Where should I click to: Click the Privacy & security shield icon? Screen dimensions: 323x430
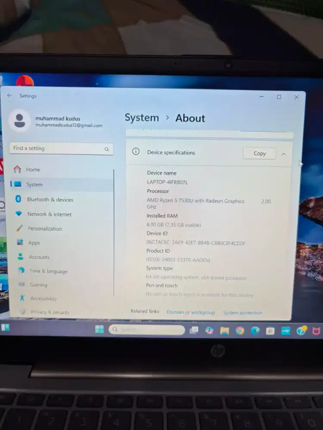point(23,311)
